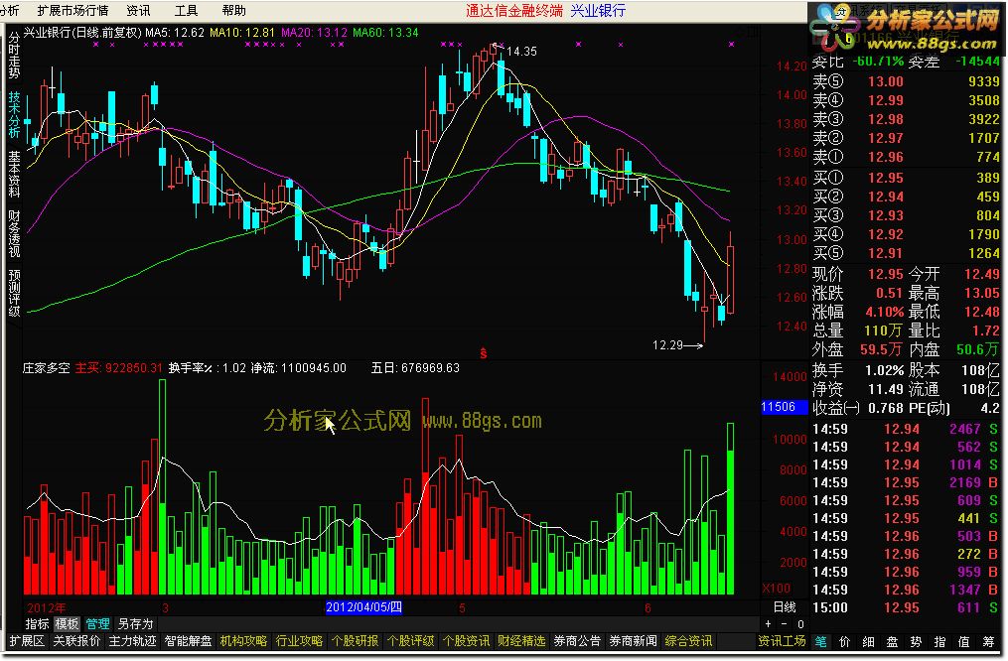1008x661 pixels.
Task: Open the 个股评级 link
Action: tap(410, 641)
